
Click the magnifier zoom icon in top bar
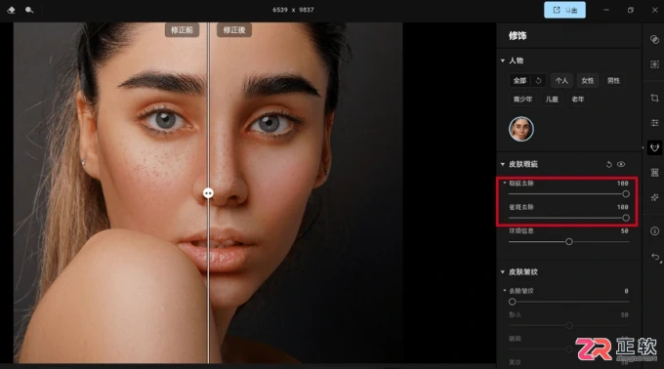[29, 10]
